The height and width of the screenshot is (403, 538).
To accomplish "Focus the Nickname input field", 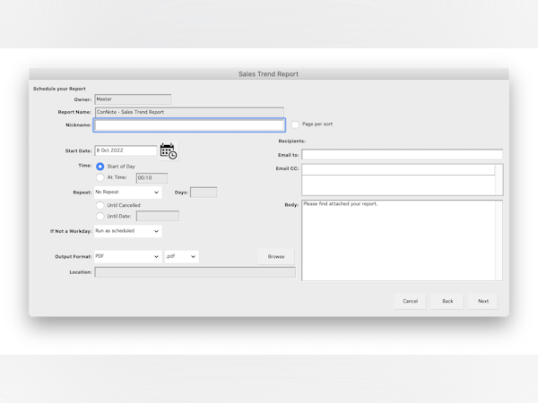I will (x=189, y=125).
